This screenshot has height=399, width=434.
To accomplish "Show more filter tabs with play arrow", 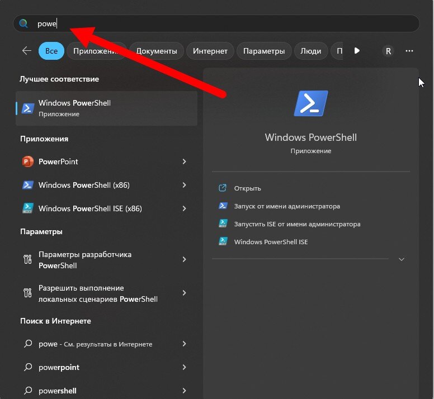I will (357, 51).
